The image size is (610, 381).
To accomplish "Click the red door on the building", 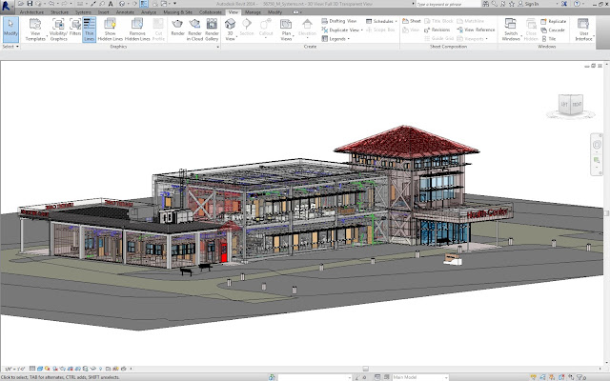I will (x=224, y=252).
